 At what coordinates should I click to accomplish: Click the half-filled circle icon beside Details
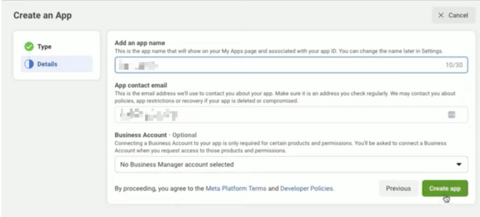(29, 64)
